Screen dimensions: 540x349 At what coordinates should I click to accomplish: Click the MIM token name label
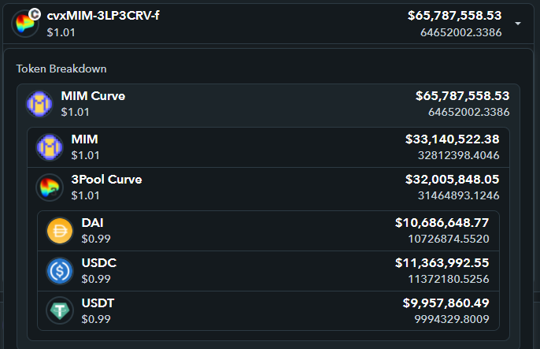coord(85,139)
